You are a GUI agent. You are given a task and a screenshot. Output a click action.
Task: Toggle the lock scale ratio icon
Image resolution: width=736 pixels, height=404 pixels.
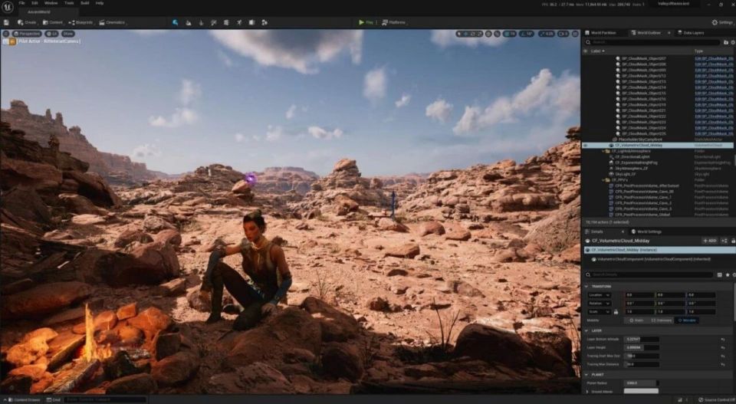click(616, 312)
